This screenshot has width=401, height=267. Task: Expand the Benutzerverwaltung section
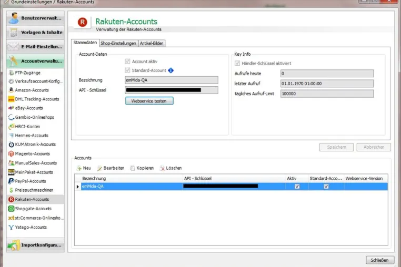pos(35,18)
